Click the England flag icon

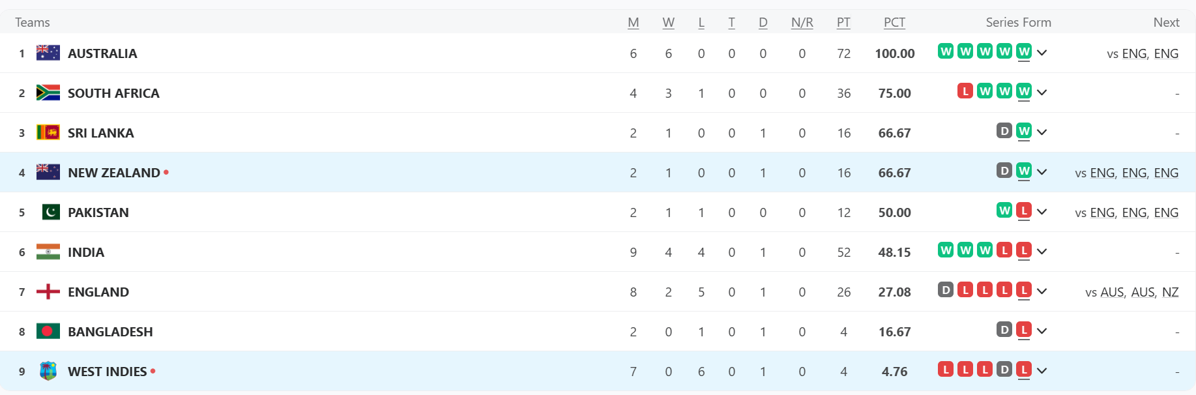point(48,291)
